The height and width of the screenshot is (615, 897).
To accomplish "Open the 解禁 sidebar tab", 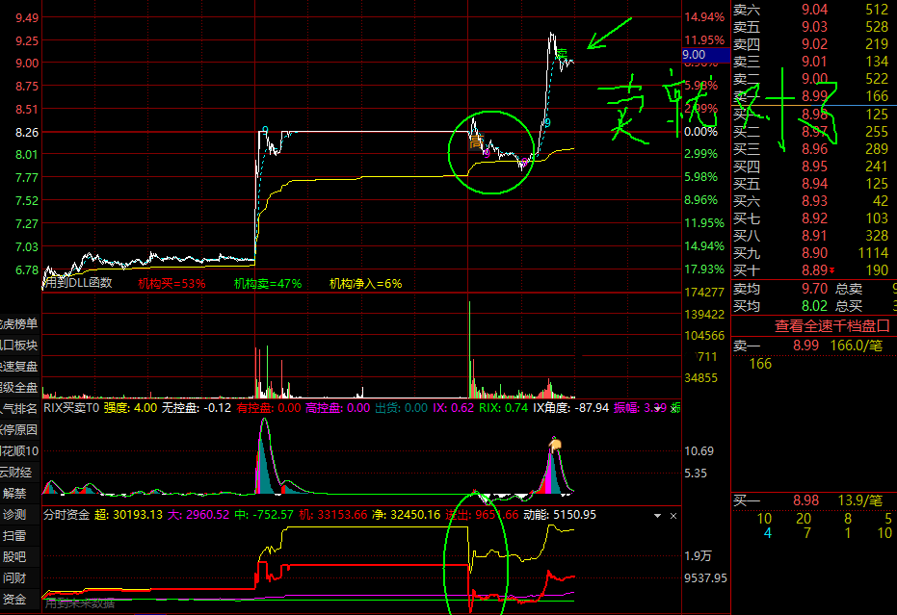I will [x=19, y=494].
